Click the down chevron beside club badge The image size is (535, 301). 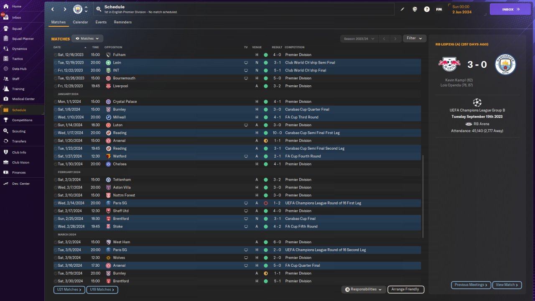[86, 12]
